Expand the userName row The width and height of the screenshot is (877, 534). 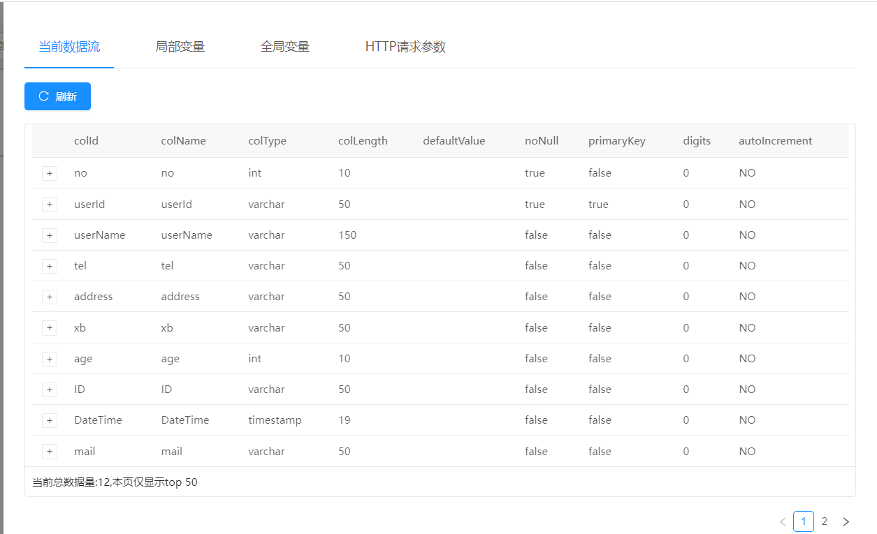50,235
